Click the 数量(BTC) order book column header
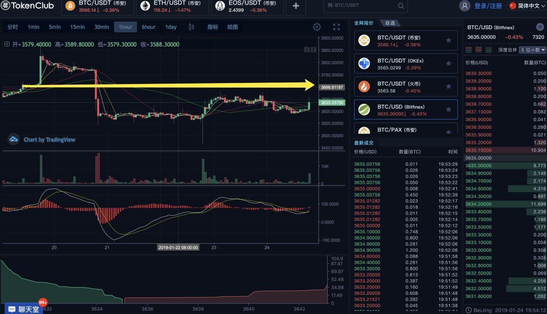This screenshot has height=314, width=547. click(535, 63)
